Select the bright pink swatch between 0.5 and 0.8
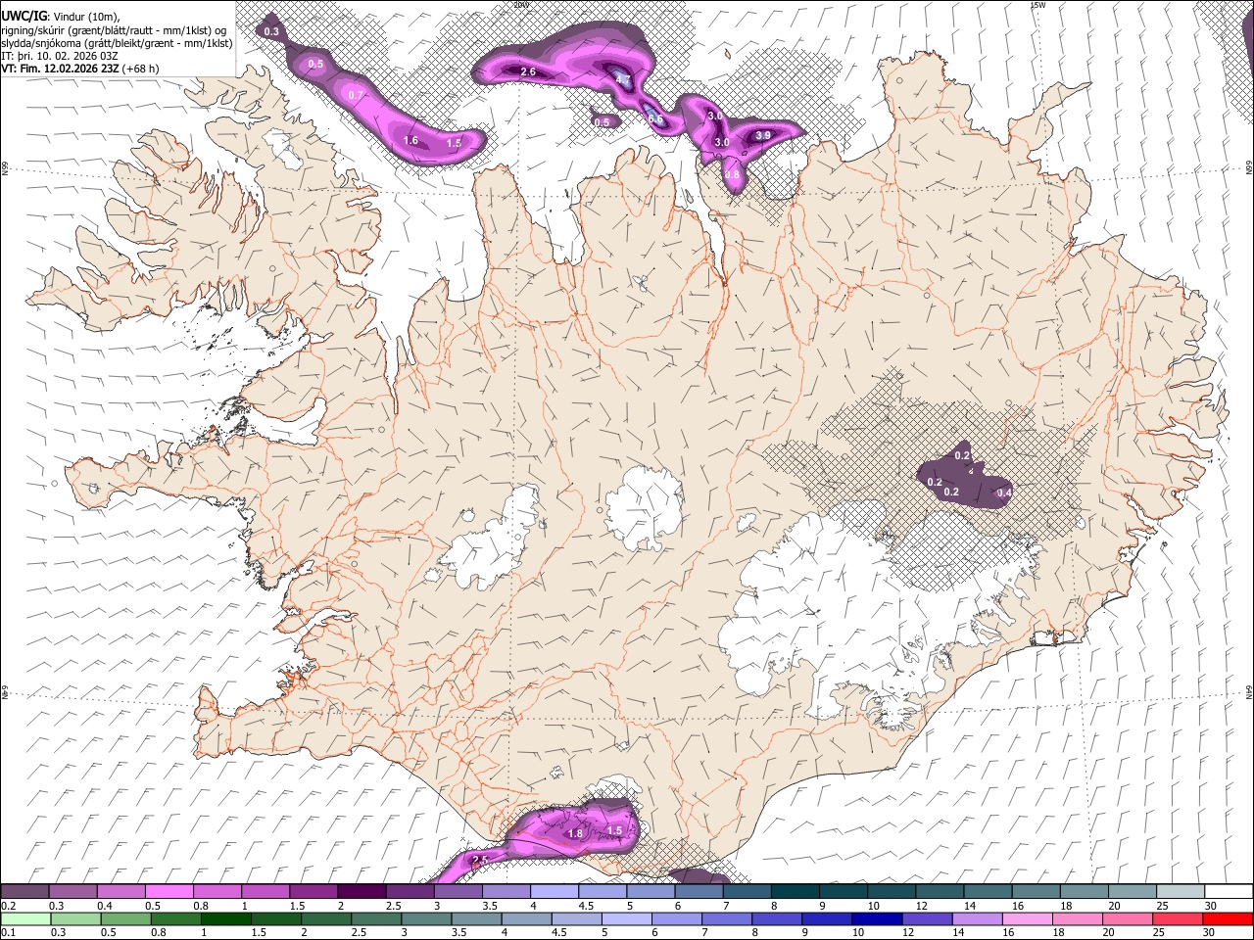 169,891
